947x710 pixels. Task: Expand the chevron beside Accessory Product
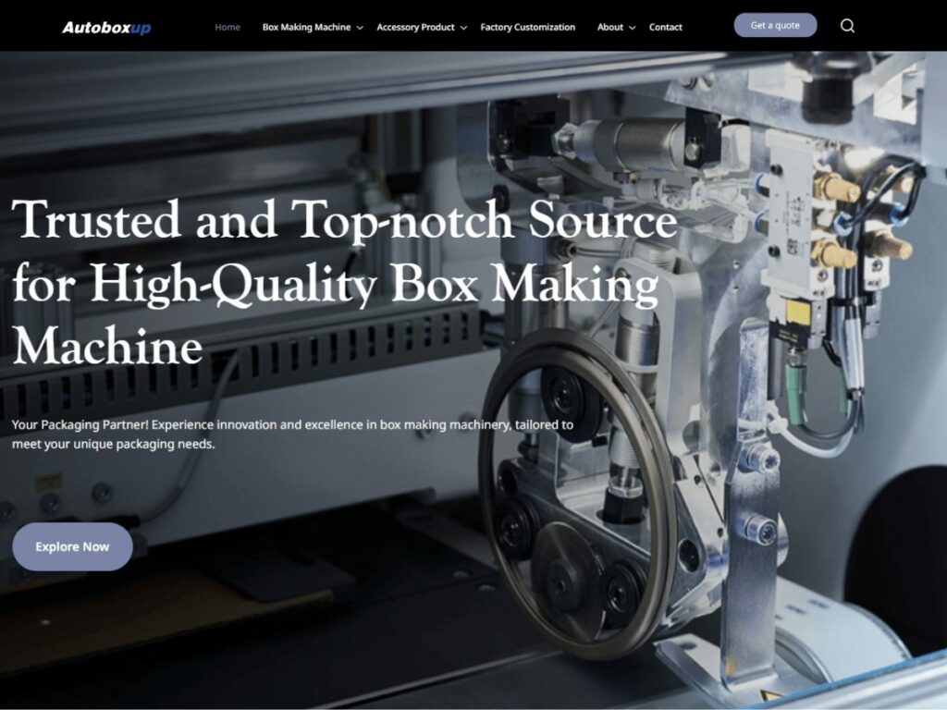point(463,28)
